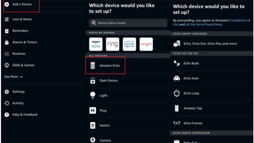This screenshot has width=254, height=143.
Task: Open Help & Feedback menu entry
Action: (25, 115)
